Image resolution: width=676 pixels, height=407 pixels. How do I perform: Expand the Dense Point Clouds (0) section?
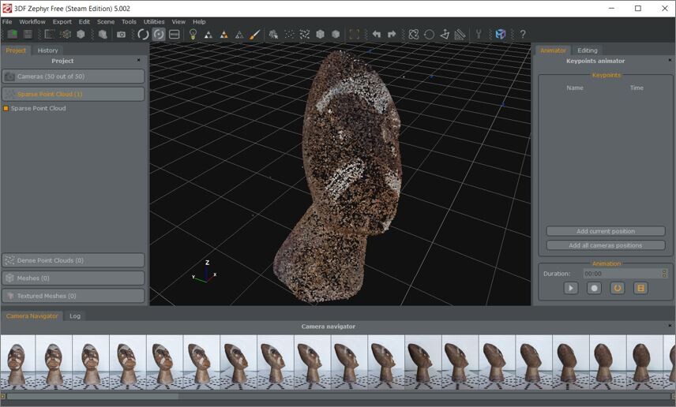[73, 260]
